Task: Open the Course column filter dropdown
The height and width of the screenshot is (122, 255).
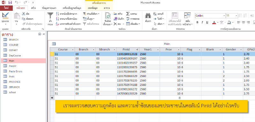Action: [x=73, y=50]
